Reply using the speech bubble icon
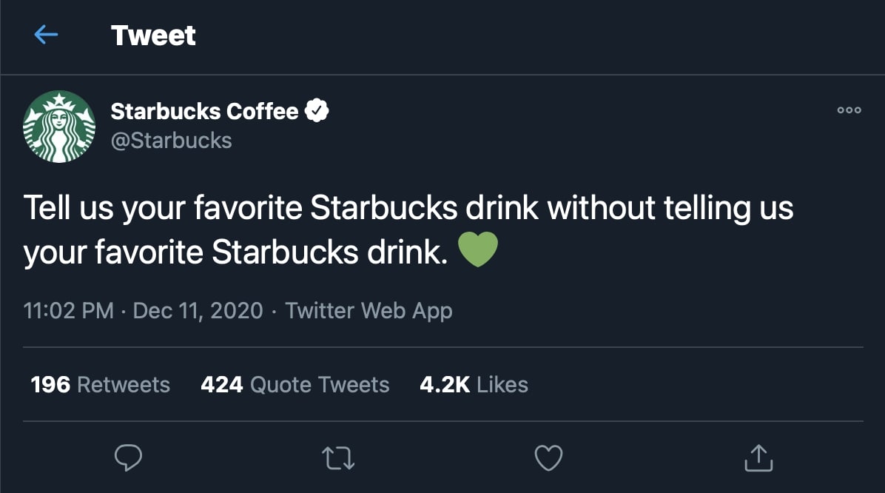Image resolution: width=885 pixels, height=493 pixels. [x=129, y=457]
